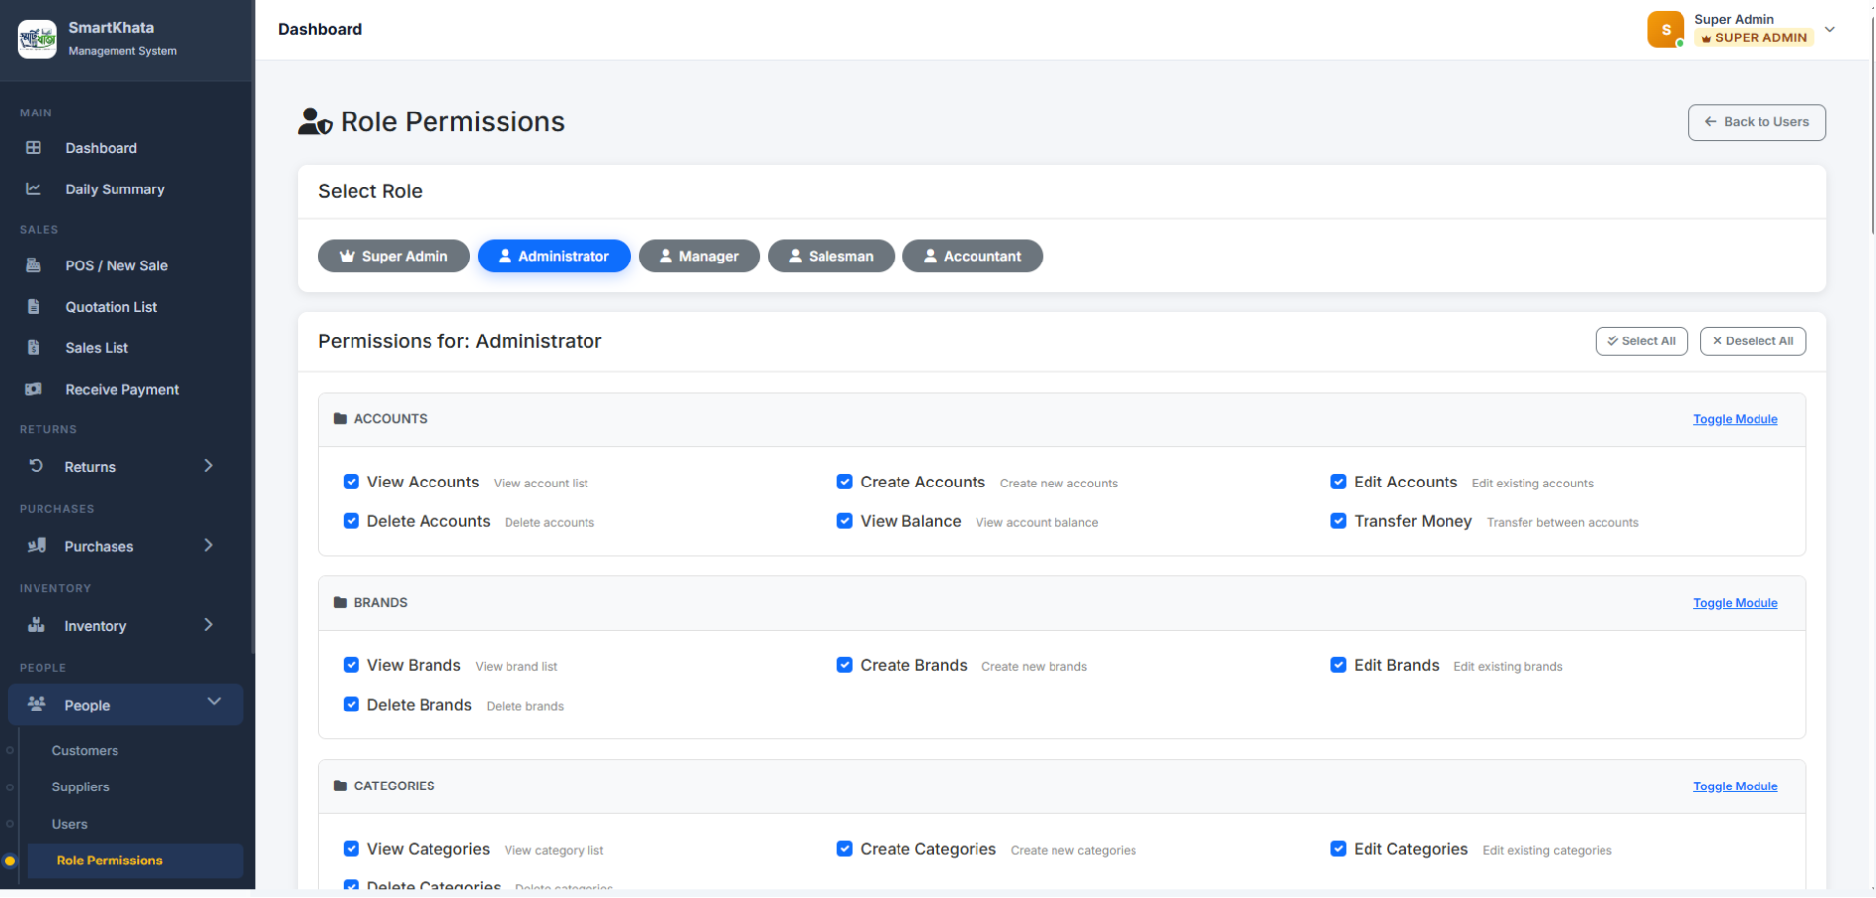This screenshot has width=1876, height=898.
Task: Open Dashboard via its grid icon
Action: [34, 148]
